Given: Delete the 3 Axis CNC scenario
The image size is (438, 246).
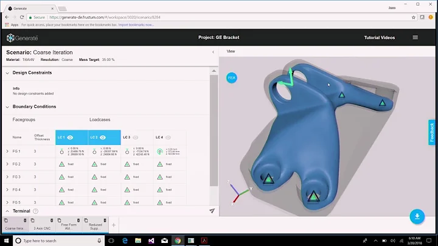Looking at the screenshot, I should 52,220.
